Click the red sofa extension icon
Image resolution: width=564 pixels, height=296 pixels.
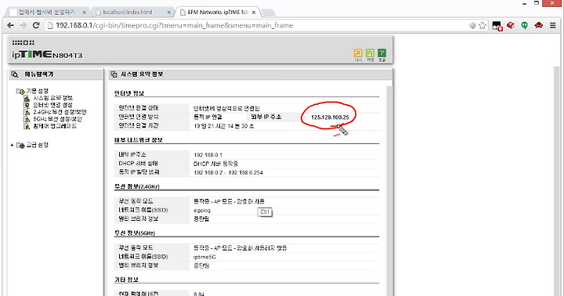[x=538, y=25]
